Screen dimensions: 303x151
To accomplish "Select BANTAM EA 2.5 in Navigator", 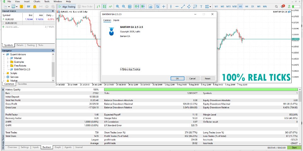I will tap(22, 69).
